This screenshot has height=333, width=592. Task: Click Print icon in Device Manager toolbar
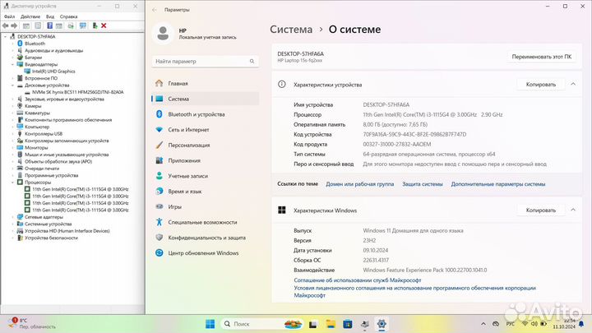[71, 25]
